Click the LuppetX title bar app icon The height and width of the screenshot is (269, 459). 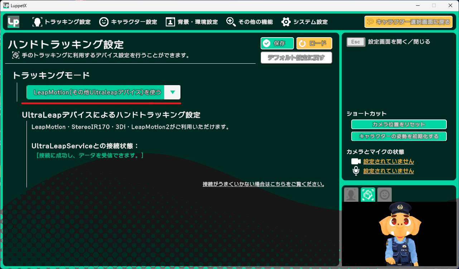(6, 5)
